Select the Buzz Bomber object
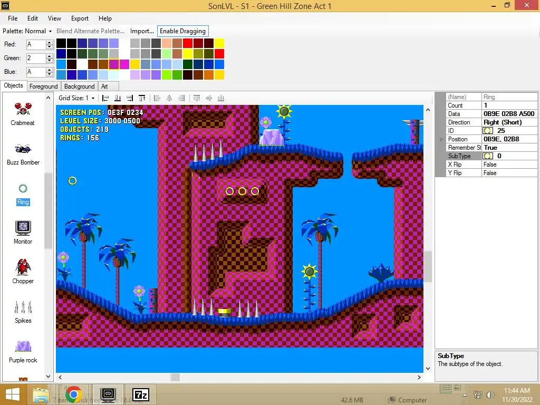This screenshot has width=540, height=405. [x=23, y=155]
